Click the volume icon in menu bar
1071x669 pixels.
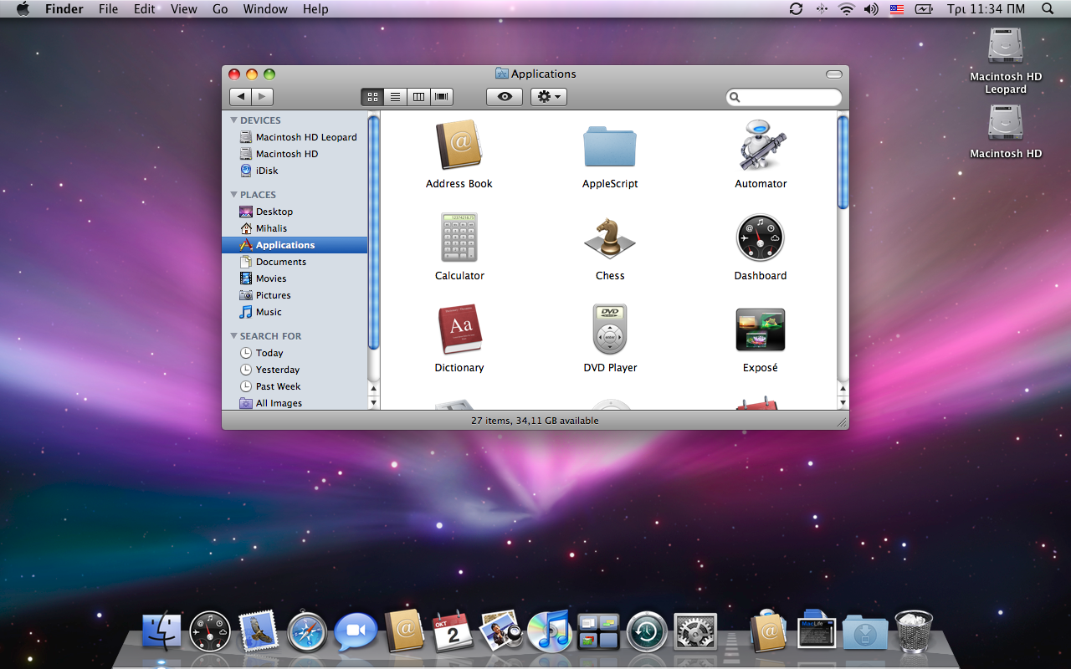(x=871, y=9)
